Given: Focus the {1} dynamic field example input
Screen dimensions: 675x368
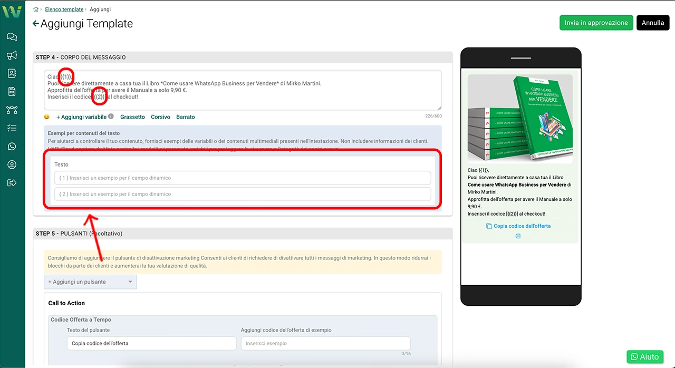Looking at the screenshot, I should (243, 178).
